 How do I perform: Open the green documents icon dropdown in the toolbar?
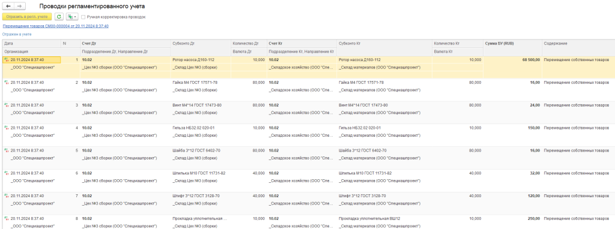tap(72, 17)
